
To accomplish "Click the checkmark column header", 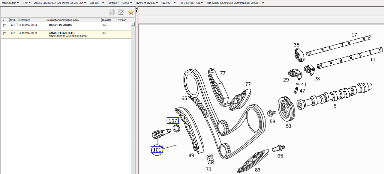I will (5, 20).
